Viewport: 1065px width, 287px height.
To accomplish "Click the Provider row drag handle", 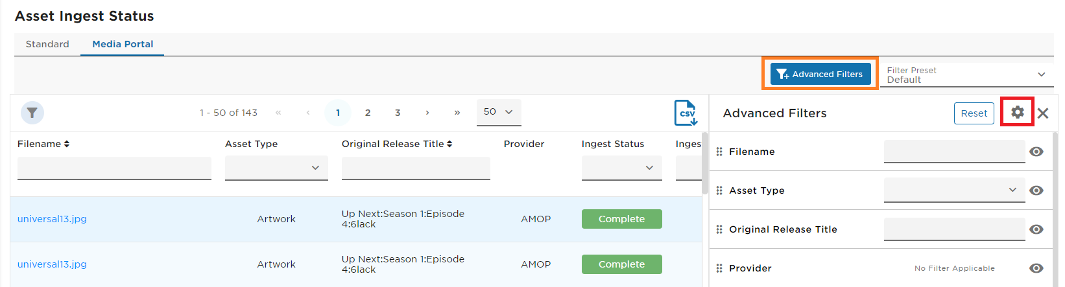I will tap(719, 268).
